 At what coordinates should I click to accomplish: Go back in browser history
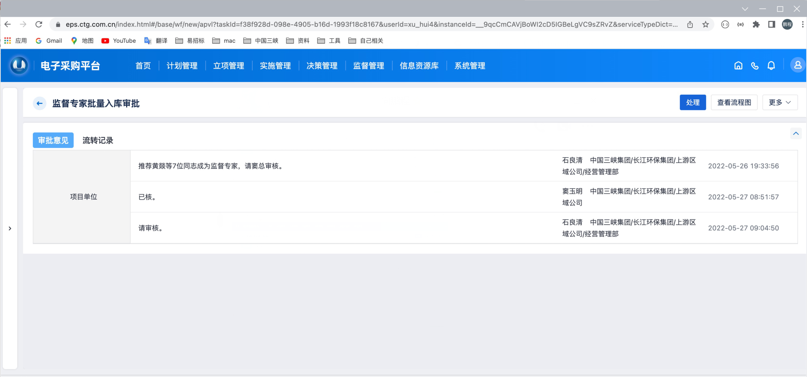click(x=7, y=24)
